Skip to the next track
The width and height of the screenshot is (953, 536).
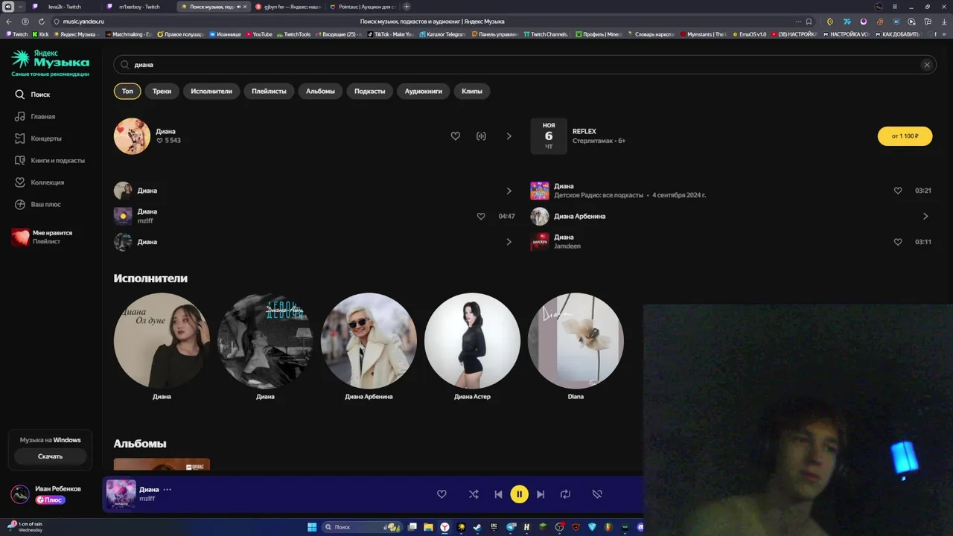coord(541,494)
